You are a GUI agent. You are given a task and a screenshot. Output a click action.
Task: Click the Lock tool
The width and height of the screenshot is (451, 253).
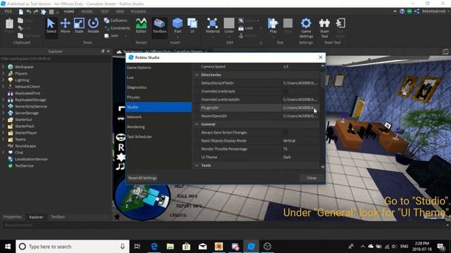click(246, 28)
